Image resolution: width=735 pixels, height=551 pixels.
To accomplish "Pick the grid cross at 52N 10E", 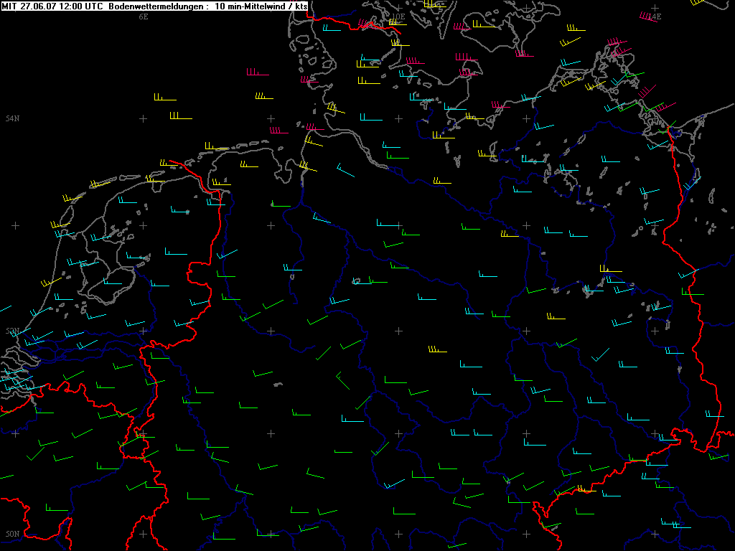I will click(398, 331).
